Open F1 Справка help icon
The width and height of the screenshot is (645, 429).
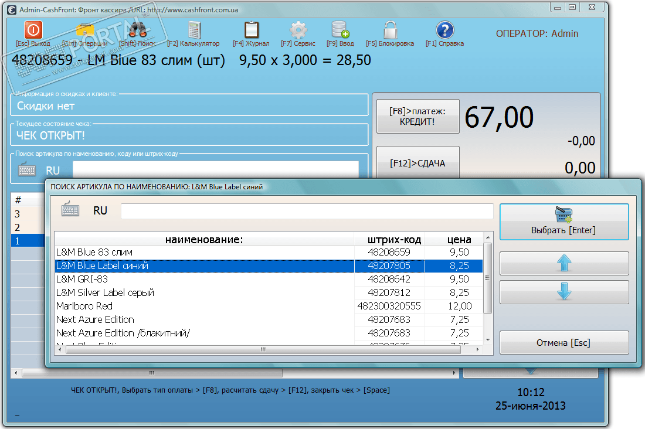click(444, 30)
